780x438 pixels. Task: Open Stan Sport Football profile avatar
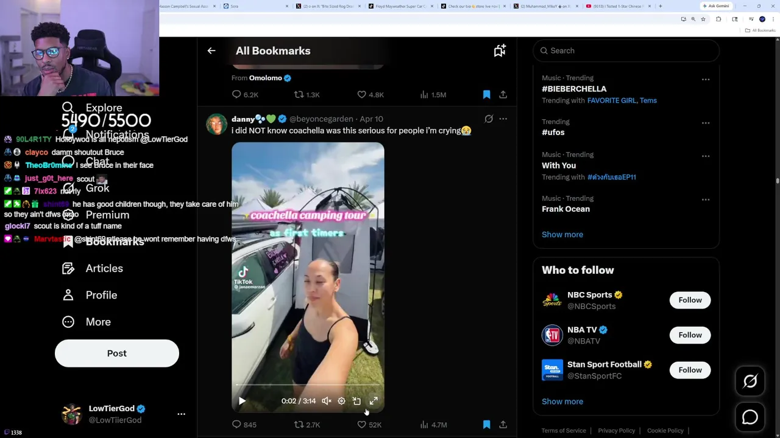(552, 370)
